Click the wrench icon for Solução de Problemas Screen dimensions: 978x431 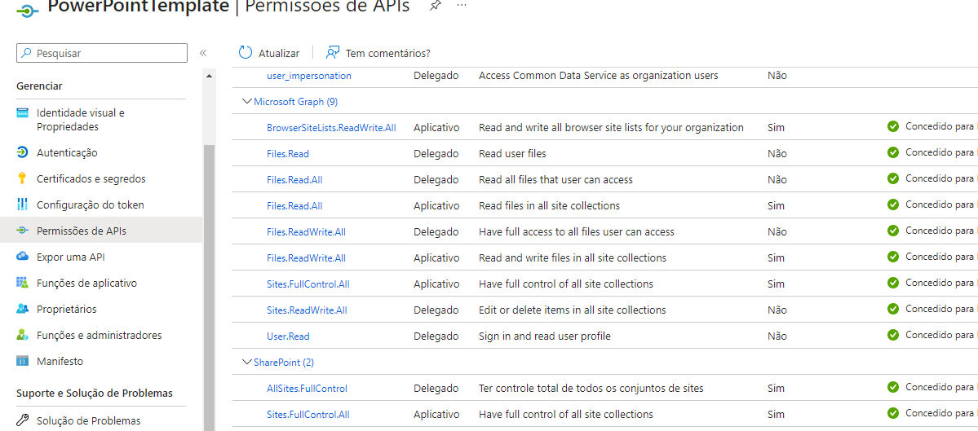23,420
